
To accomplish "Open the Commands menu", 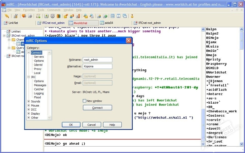I will click(54, 10).
